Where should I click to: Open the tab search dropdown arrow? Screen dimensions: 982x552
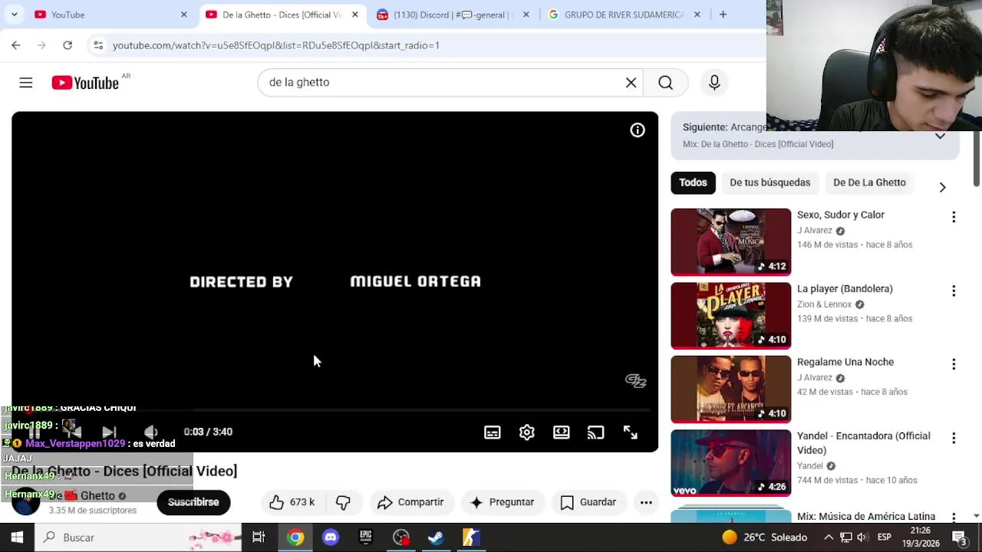point(14,15)
